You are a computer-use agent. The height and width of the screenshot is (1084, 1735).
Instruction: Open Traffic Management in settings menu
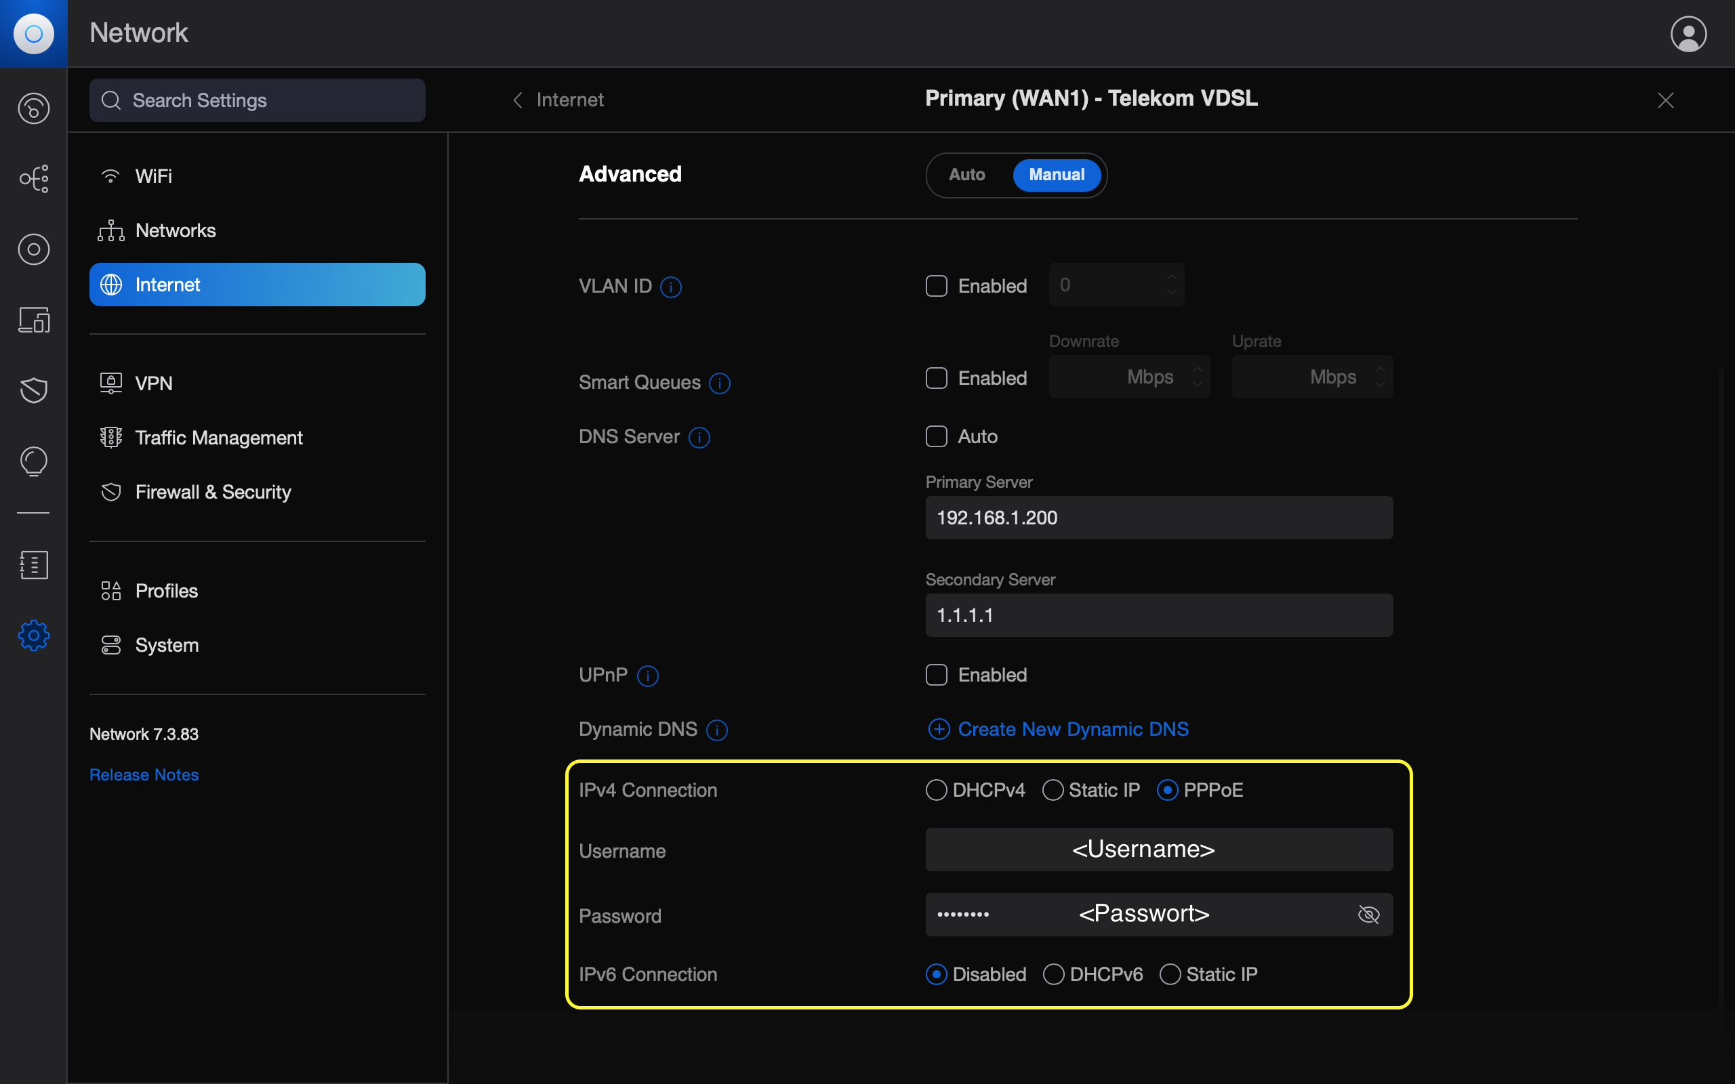219,438
